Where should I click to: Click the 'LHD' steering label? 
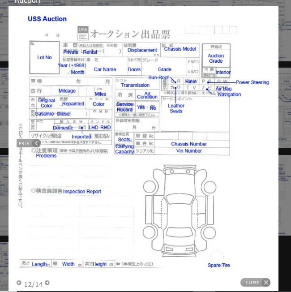pos(93,128)
